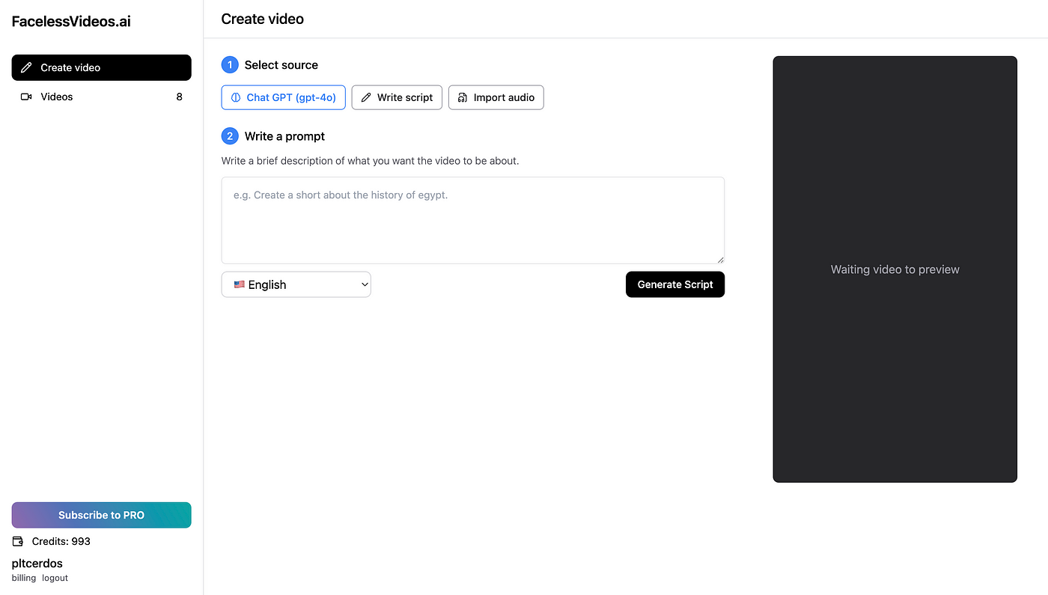Click the logout link
1048x595 pixels.
(x=55, y=578)
